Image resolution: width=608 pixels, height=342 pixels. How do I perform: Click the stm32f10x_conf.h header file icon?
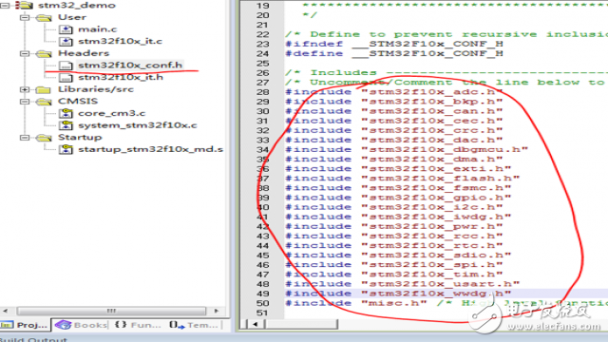(66, 66)
